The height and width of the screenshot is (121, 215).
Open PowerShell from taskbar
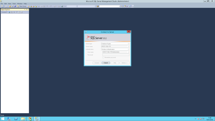(x=16, y=119)
